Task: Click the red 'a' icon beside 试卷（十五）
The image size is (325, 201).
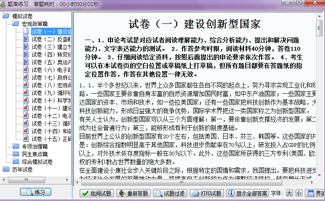Action: pos(26,138)
